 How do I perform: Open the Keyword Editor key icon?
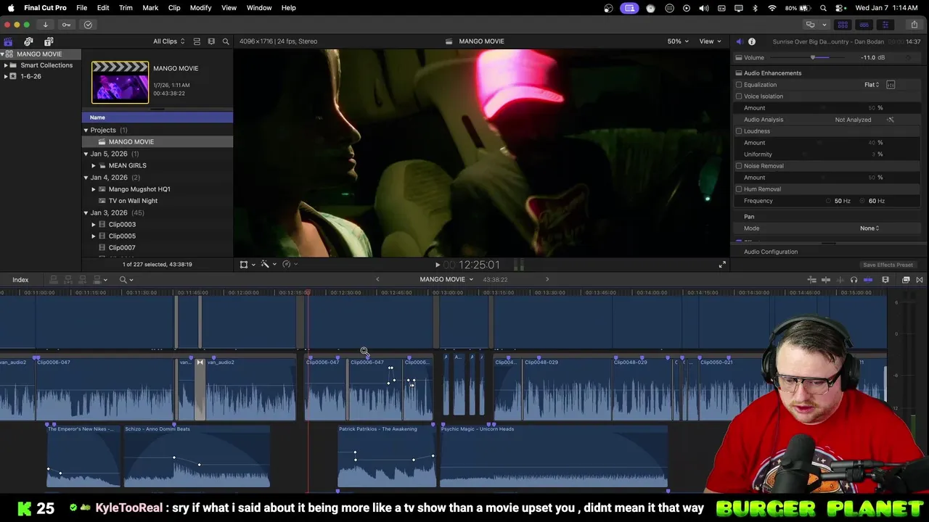coord(66,25)
